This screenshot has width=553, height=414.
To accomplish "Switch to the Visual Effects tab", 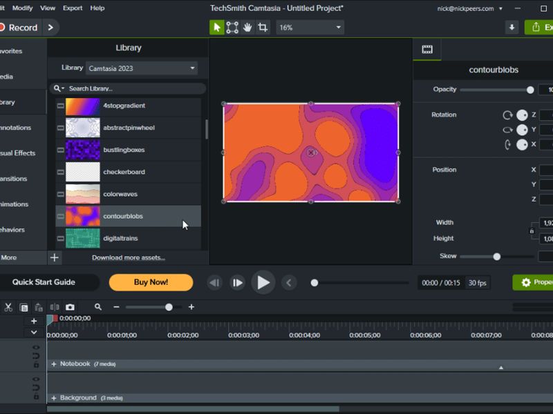I will (18, 153).
